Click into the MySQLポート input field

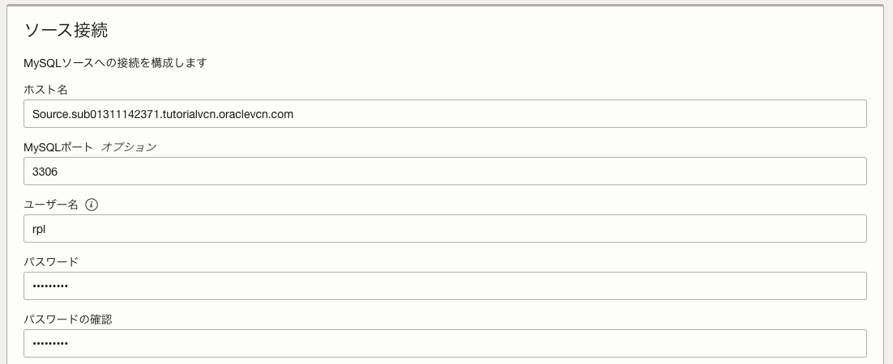tap(445, 171)
